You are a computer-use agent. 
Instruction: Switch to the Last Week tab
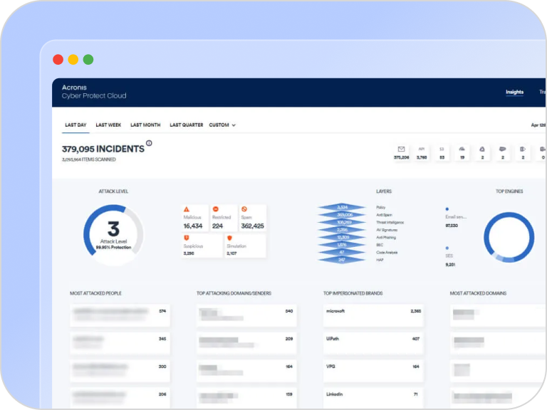tap(108, 125)
